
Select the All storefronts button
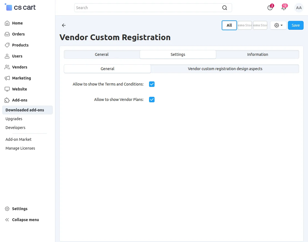(229, 25)
